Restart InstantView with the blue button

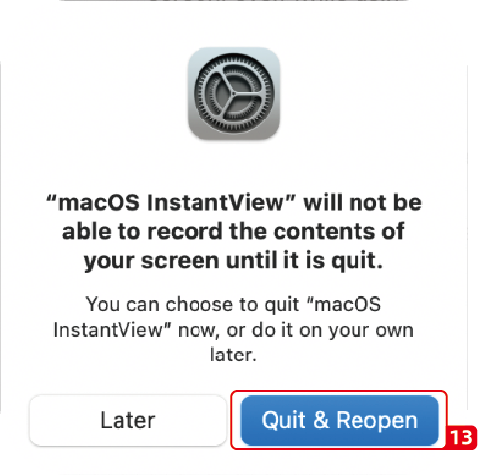[340, 421]
